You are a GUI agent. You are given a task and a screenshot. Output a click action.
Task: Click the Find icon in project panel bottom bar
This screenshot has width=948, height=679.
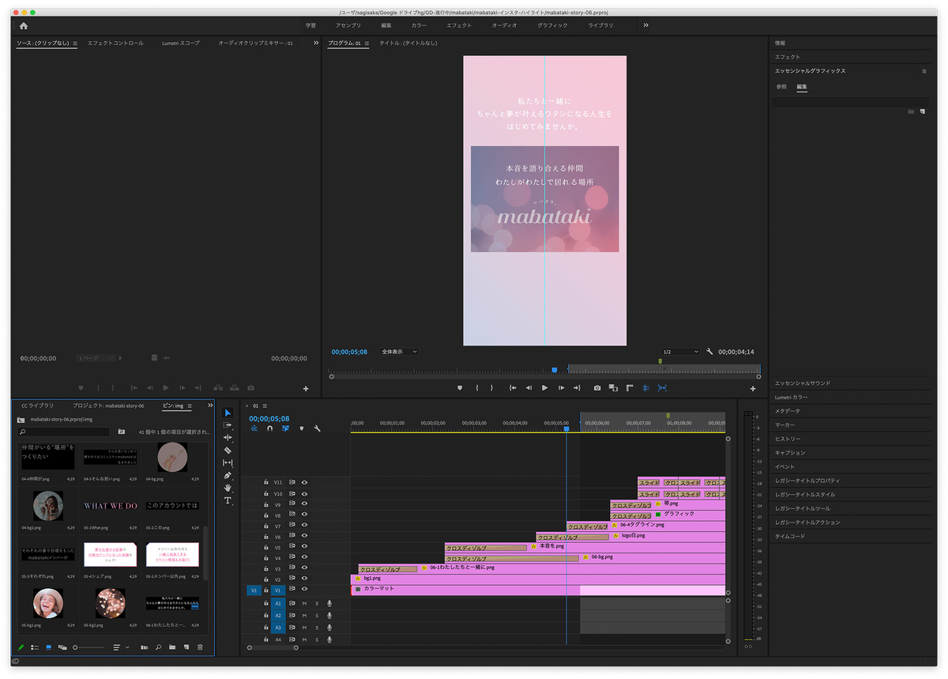click(159, 647)
